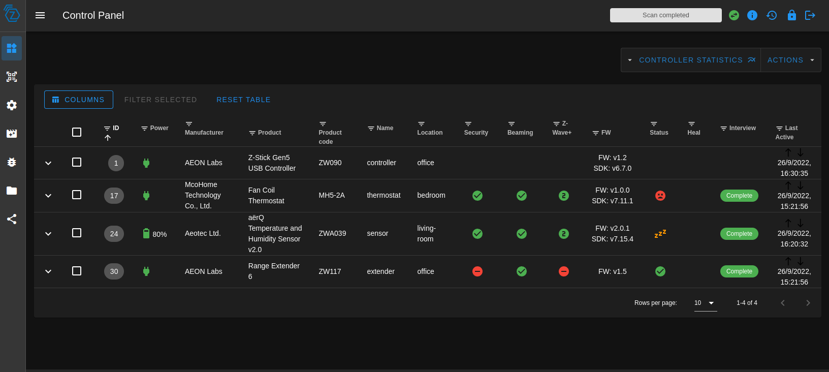Expand the row for node 1 controller
This screenshot has height=372, width=829.
48,163
